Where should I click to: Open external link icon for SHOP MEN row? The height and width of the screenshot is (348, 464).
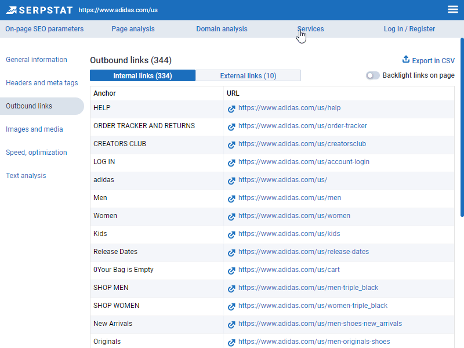pos(231,288)
